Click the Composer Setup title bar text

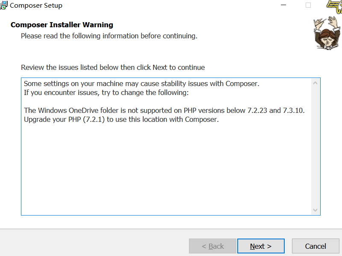point(36,5)
